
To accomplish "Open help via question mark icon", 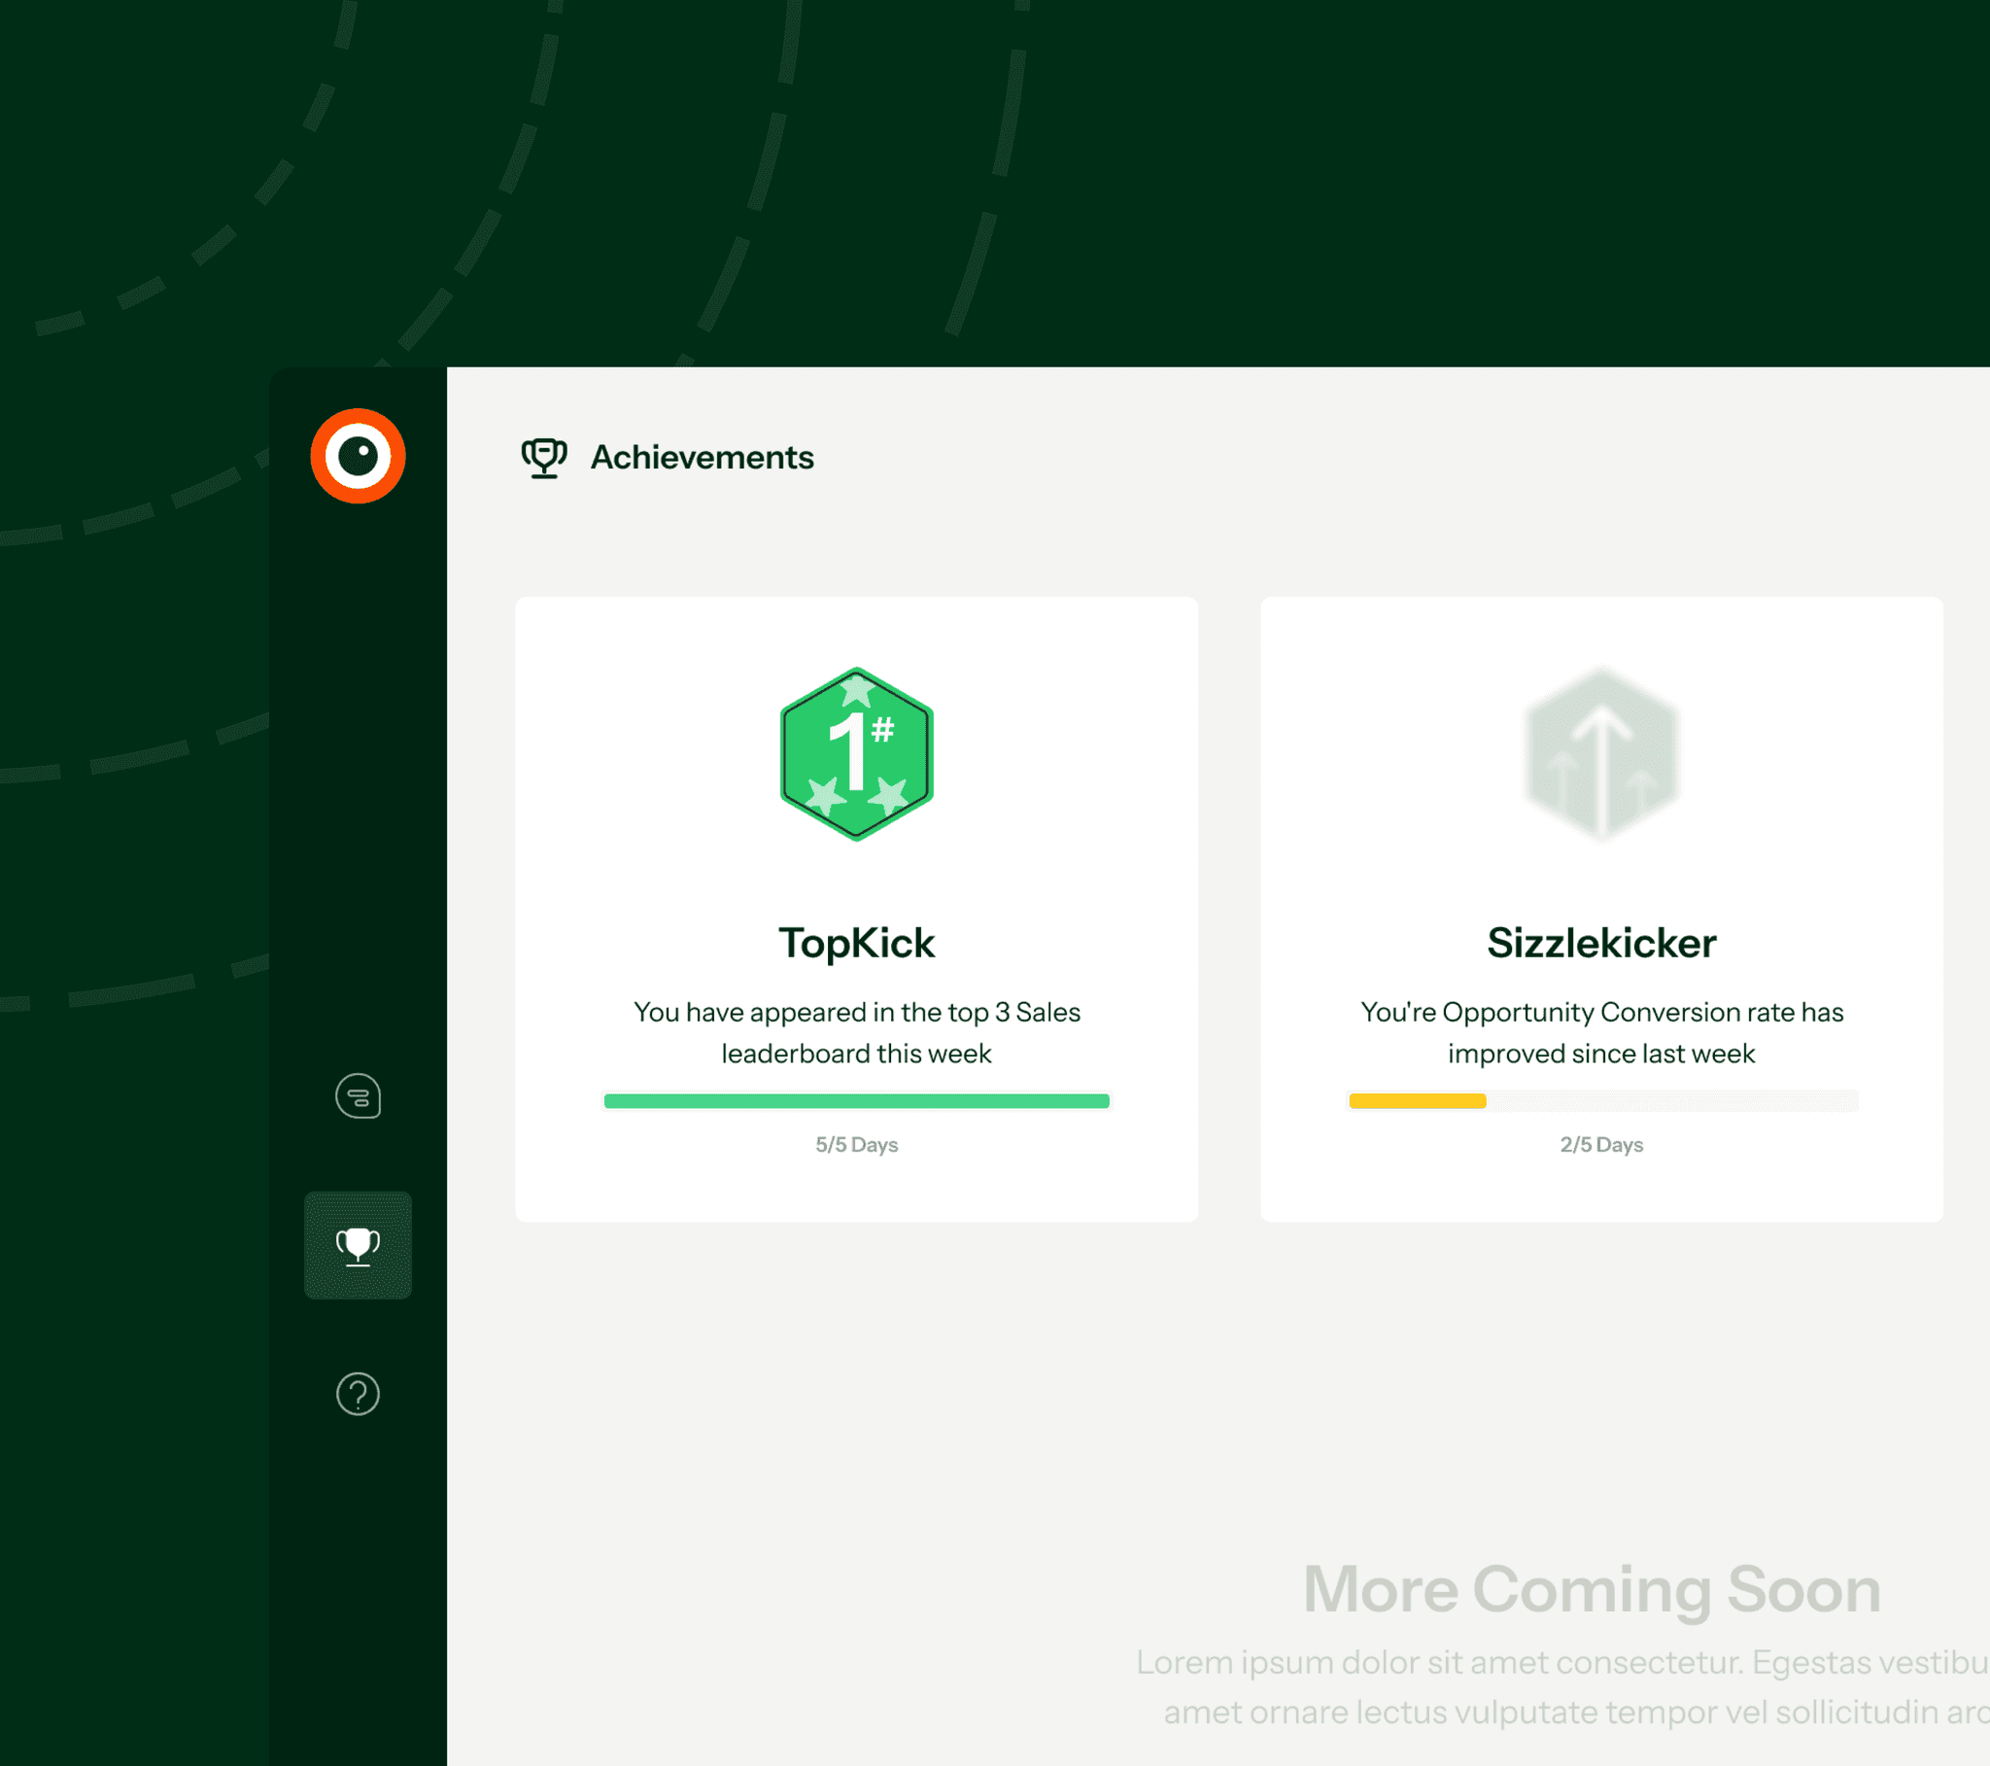I will click(x=358, y=1394).
